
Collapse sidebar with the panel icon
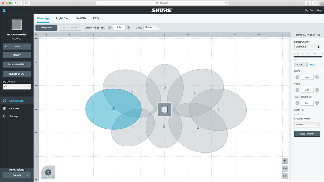5,10
